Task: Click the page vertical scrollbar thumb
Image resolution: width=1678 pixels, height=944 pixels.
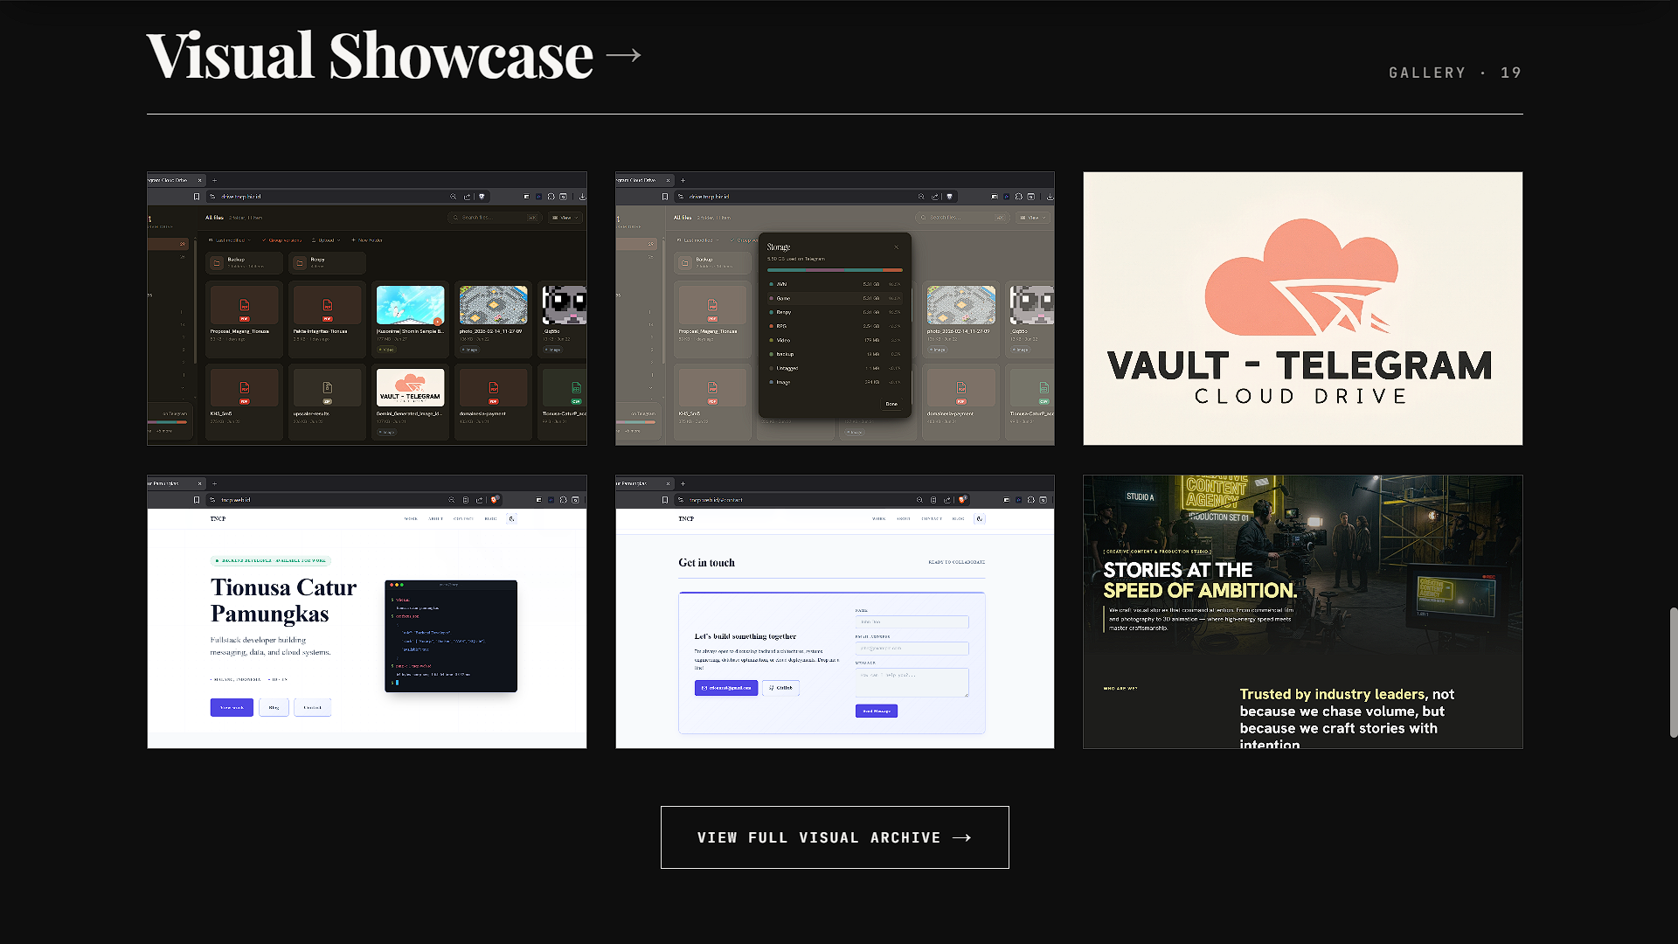Action: pyautogui.click(x=1674, y=672)
